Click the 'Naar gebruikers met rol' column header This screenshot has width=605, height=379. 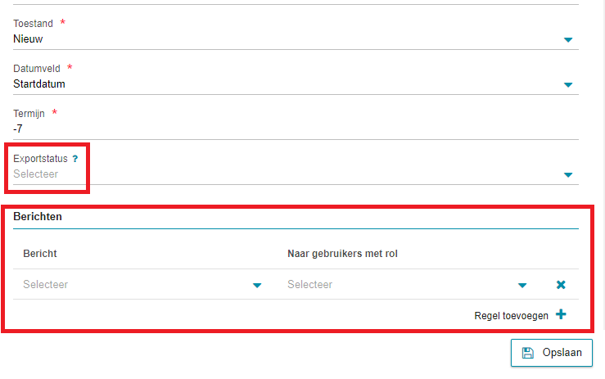[x=343, y=254]
